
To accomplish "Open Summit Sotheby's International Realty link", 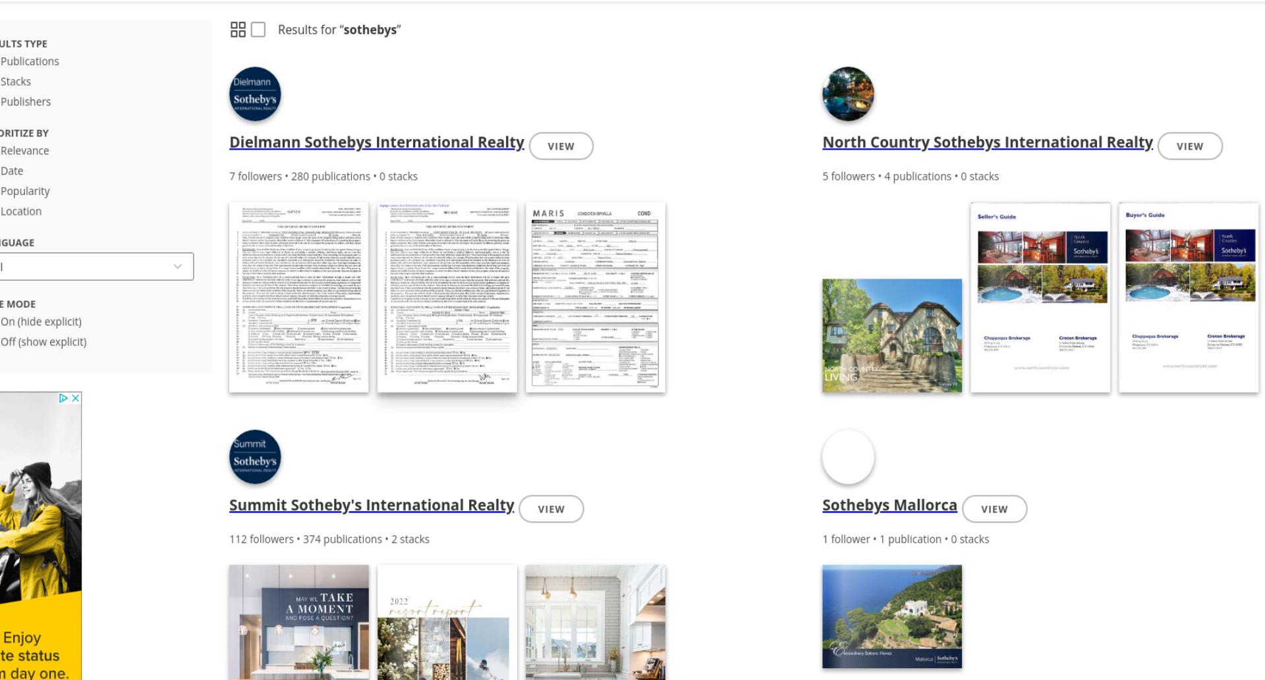I will pyautogui.click(x=372, y=505).
